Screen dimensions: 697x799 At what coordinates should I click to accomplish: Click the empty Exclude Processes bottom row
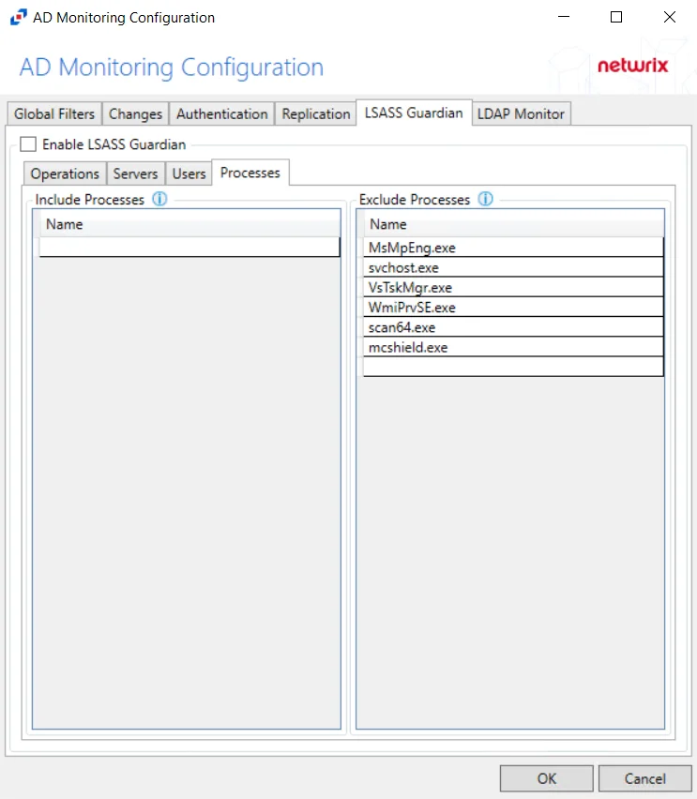[x=513, y=367]
